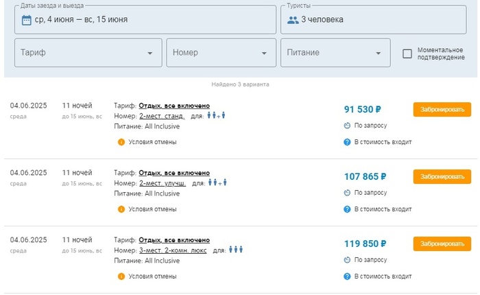Click the blue question icon in the 119 850 ₽ row

[347, 276]
